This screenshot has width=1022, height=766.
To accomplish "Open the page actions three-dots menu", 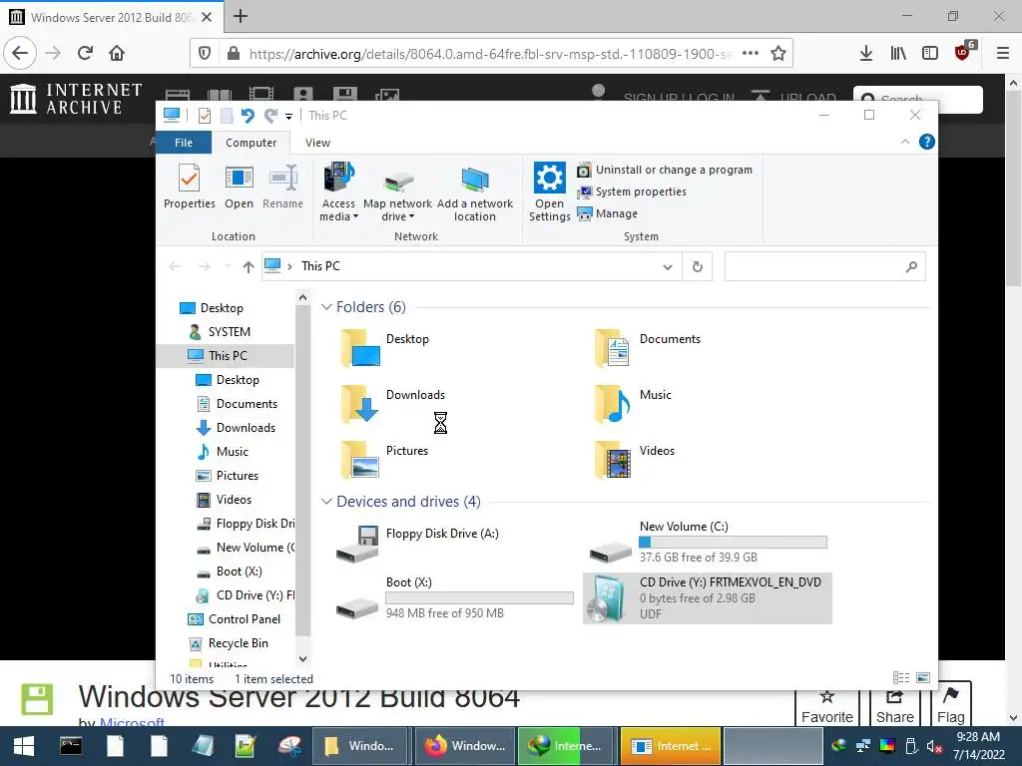I will pyautogui.click(x=751, y=54).
